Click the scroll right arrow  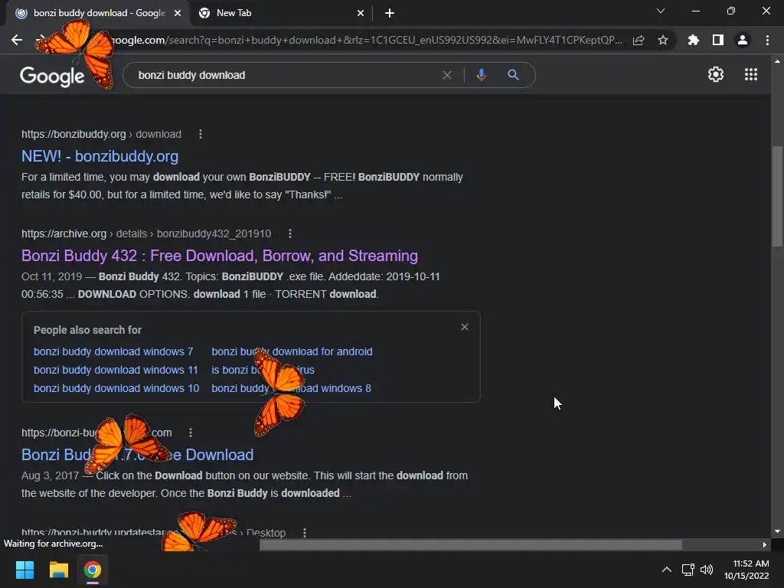[765, 545]
